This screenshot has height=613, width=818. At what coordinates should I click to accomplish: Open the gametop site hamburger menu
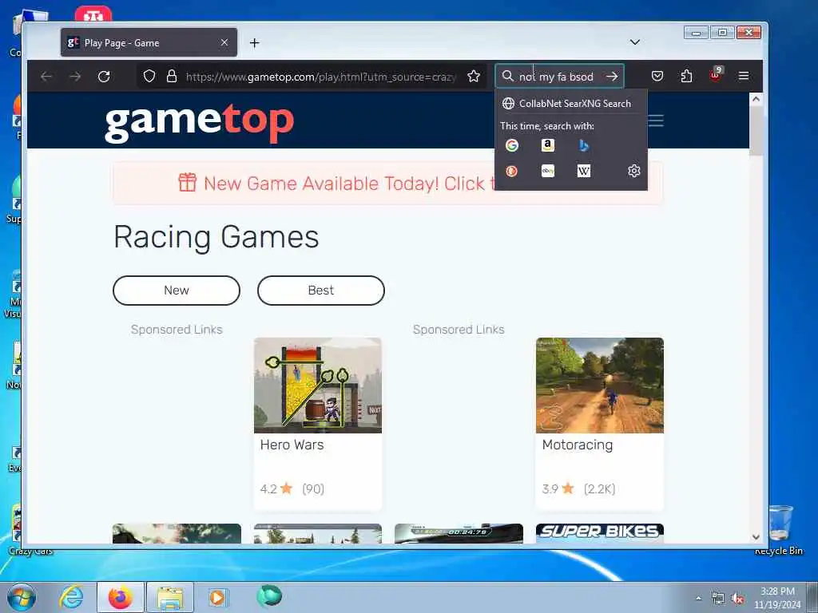(656, 121)
